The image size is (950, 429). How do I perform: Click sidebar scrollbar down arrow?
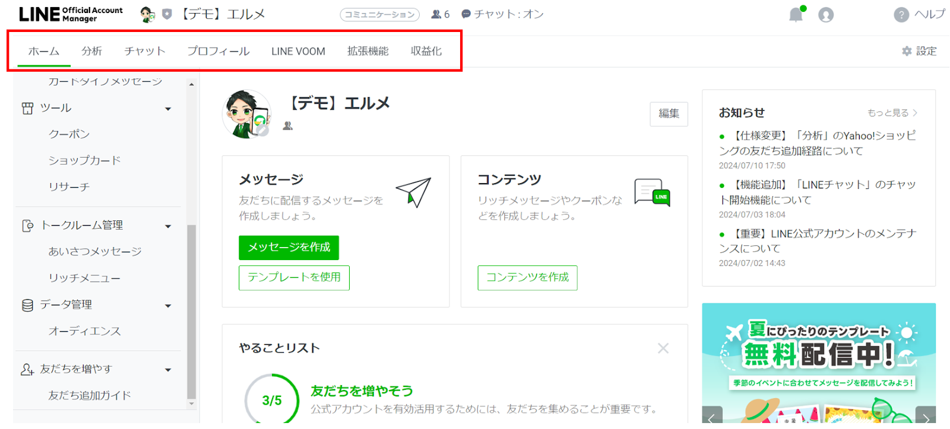click(x=191, y=404)
